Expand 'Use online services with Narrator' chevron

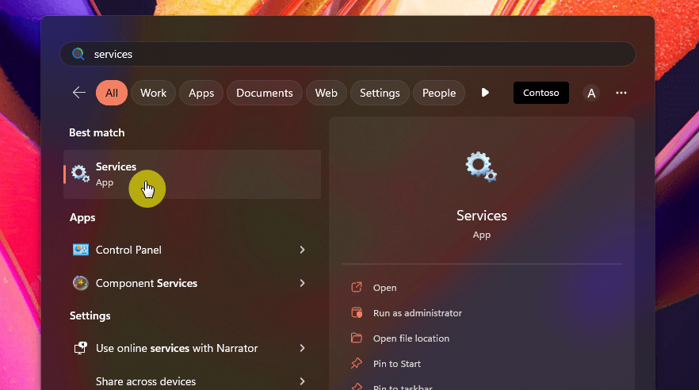(302, 348)
